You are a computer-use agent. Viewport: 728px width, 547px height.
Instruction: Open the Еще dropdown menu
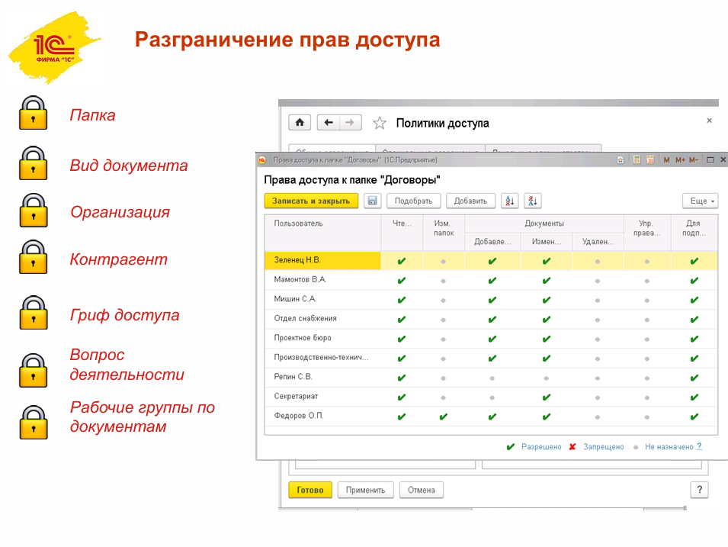tap(700, 201)
